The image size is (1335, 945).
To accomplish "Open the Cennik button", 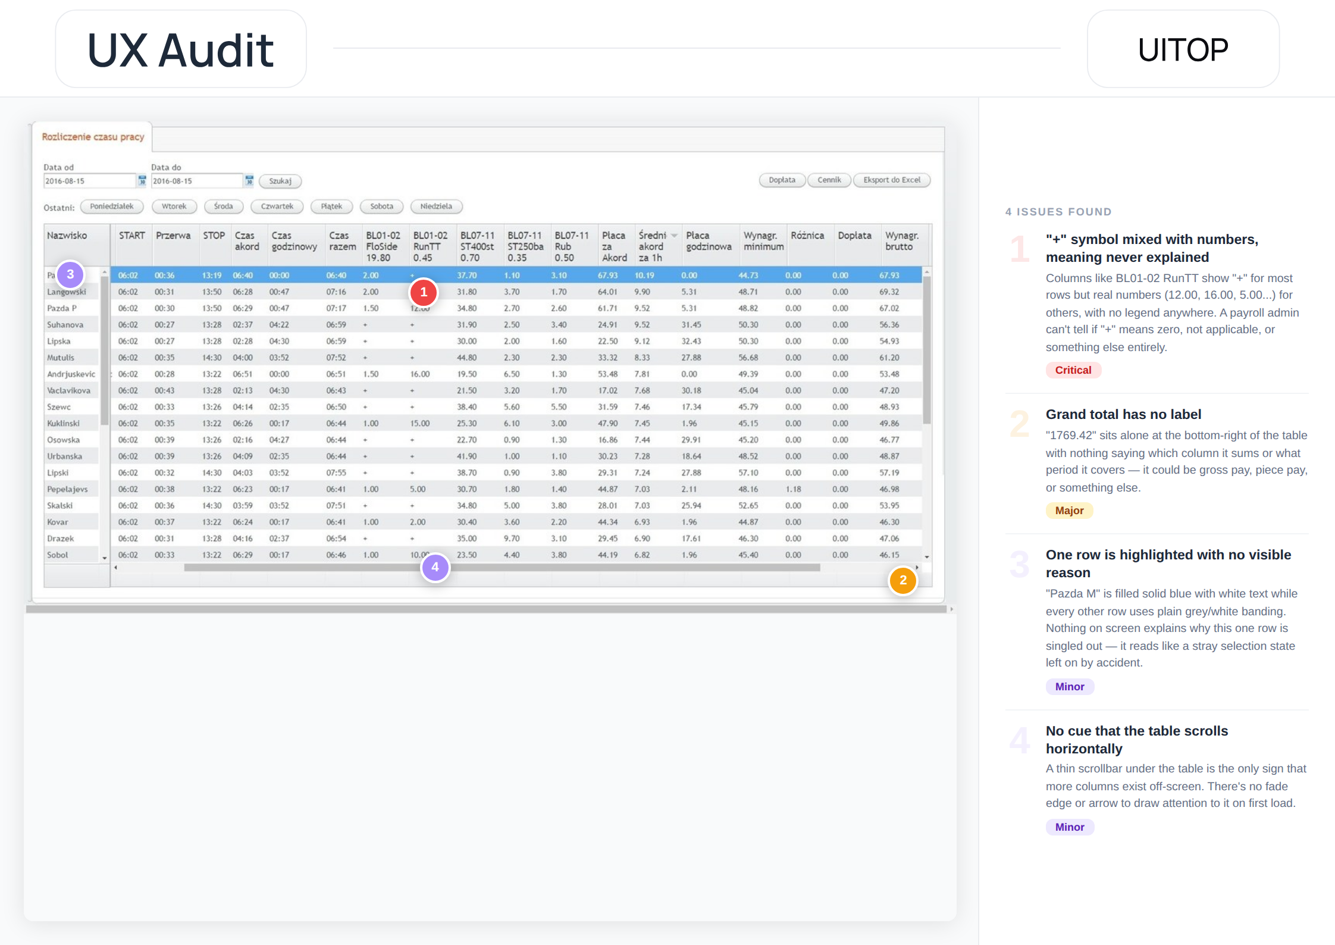I will click(x=829, y=180).
